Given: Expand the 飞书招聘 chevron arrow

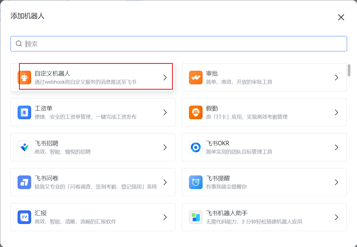Looking at the screenshot, I should pyautogui.click(x=165, y=147).
